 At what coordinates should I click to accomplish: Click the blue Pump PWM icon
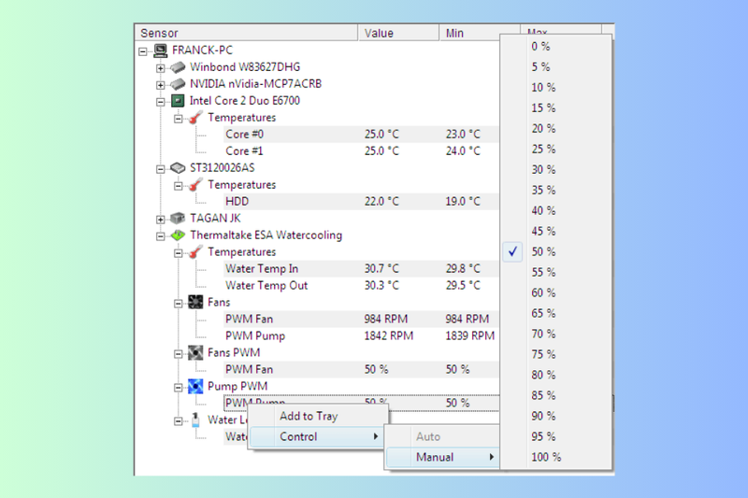pos(195,386)
